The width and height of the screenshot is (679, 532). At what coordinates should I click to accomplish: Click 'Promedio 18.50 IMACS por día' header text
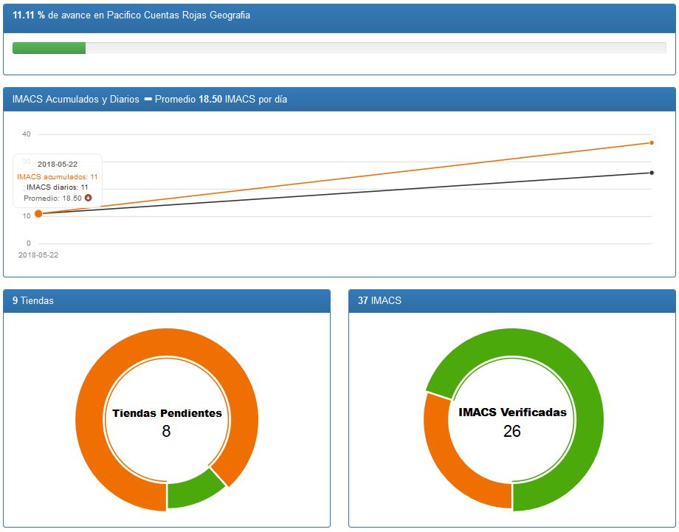click(x=221, y=99)
